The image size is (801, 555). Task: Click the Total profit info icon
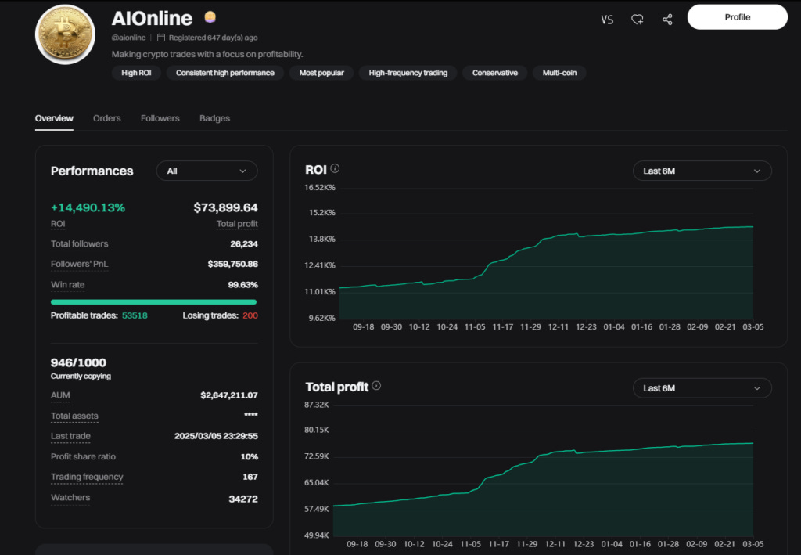(376, 385)
